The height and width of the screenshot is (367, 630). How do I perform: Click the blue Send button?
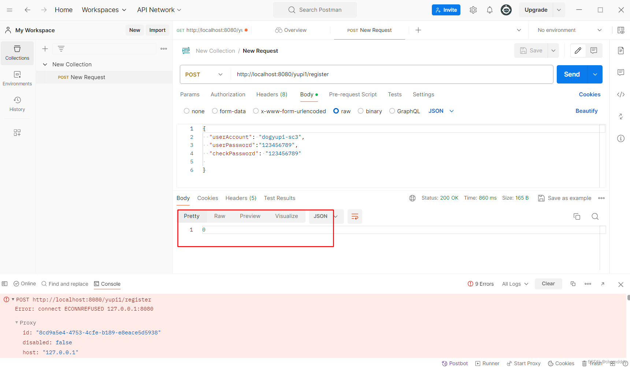572,74
